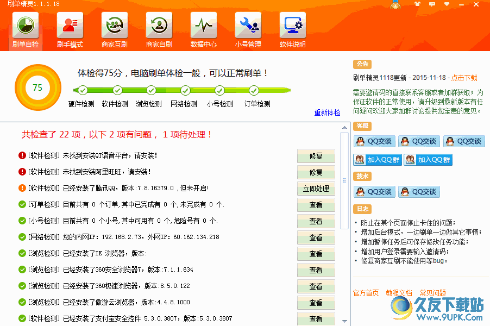Click the results list scrollbar thumb

click(344, 180)
